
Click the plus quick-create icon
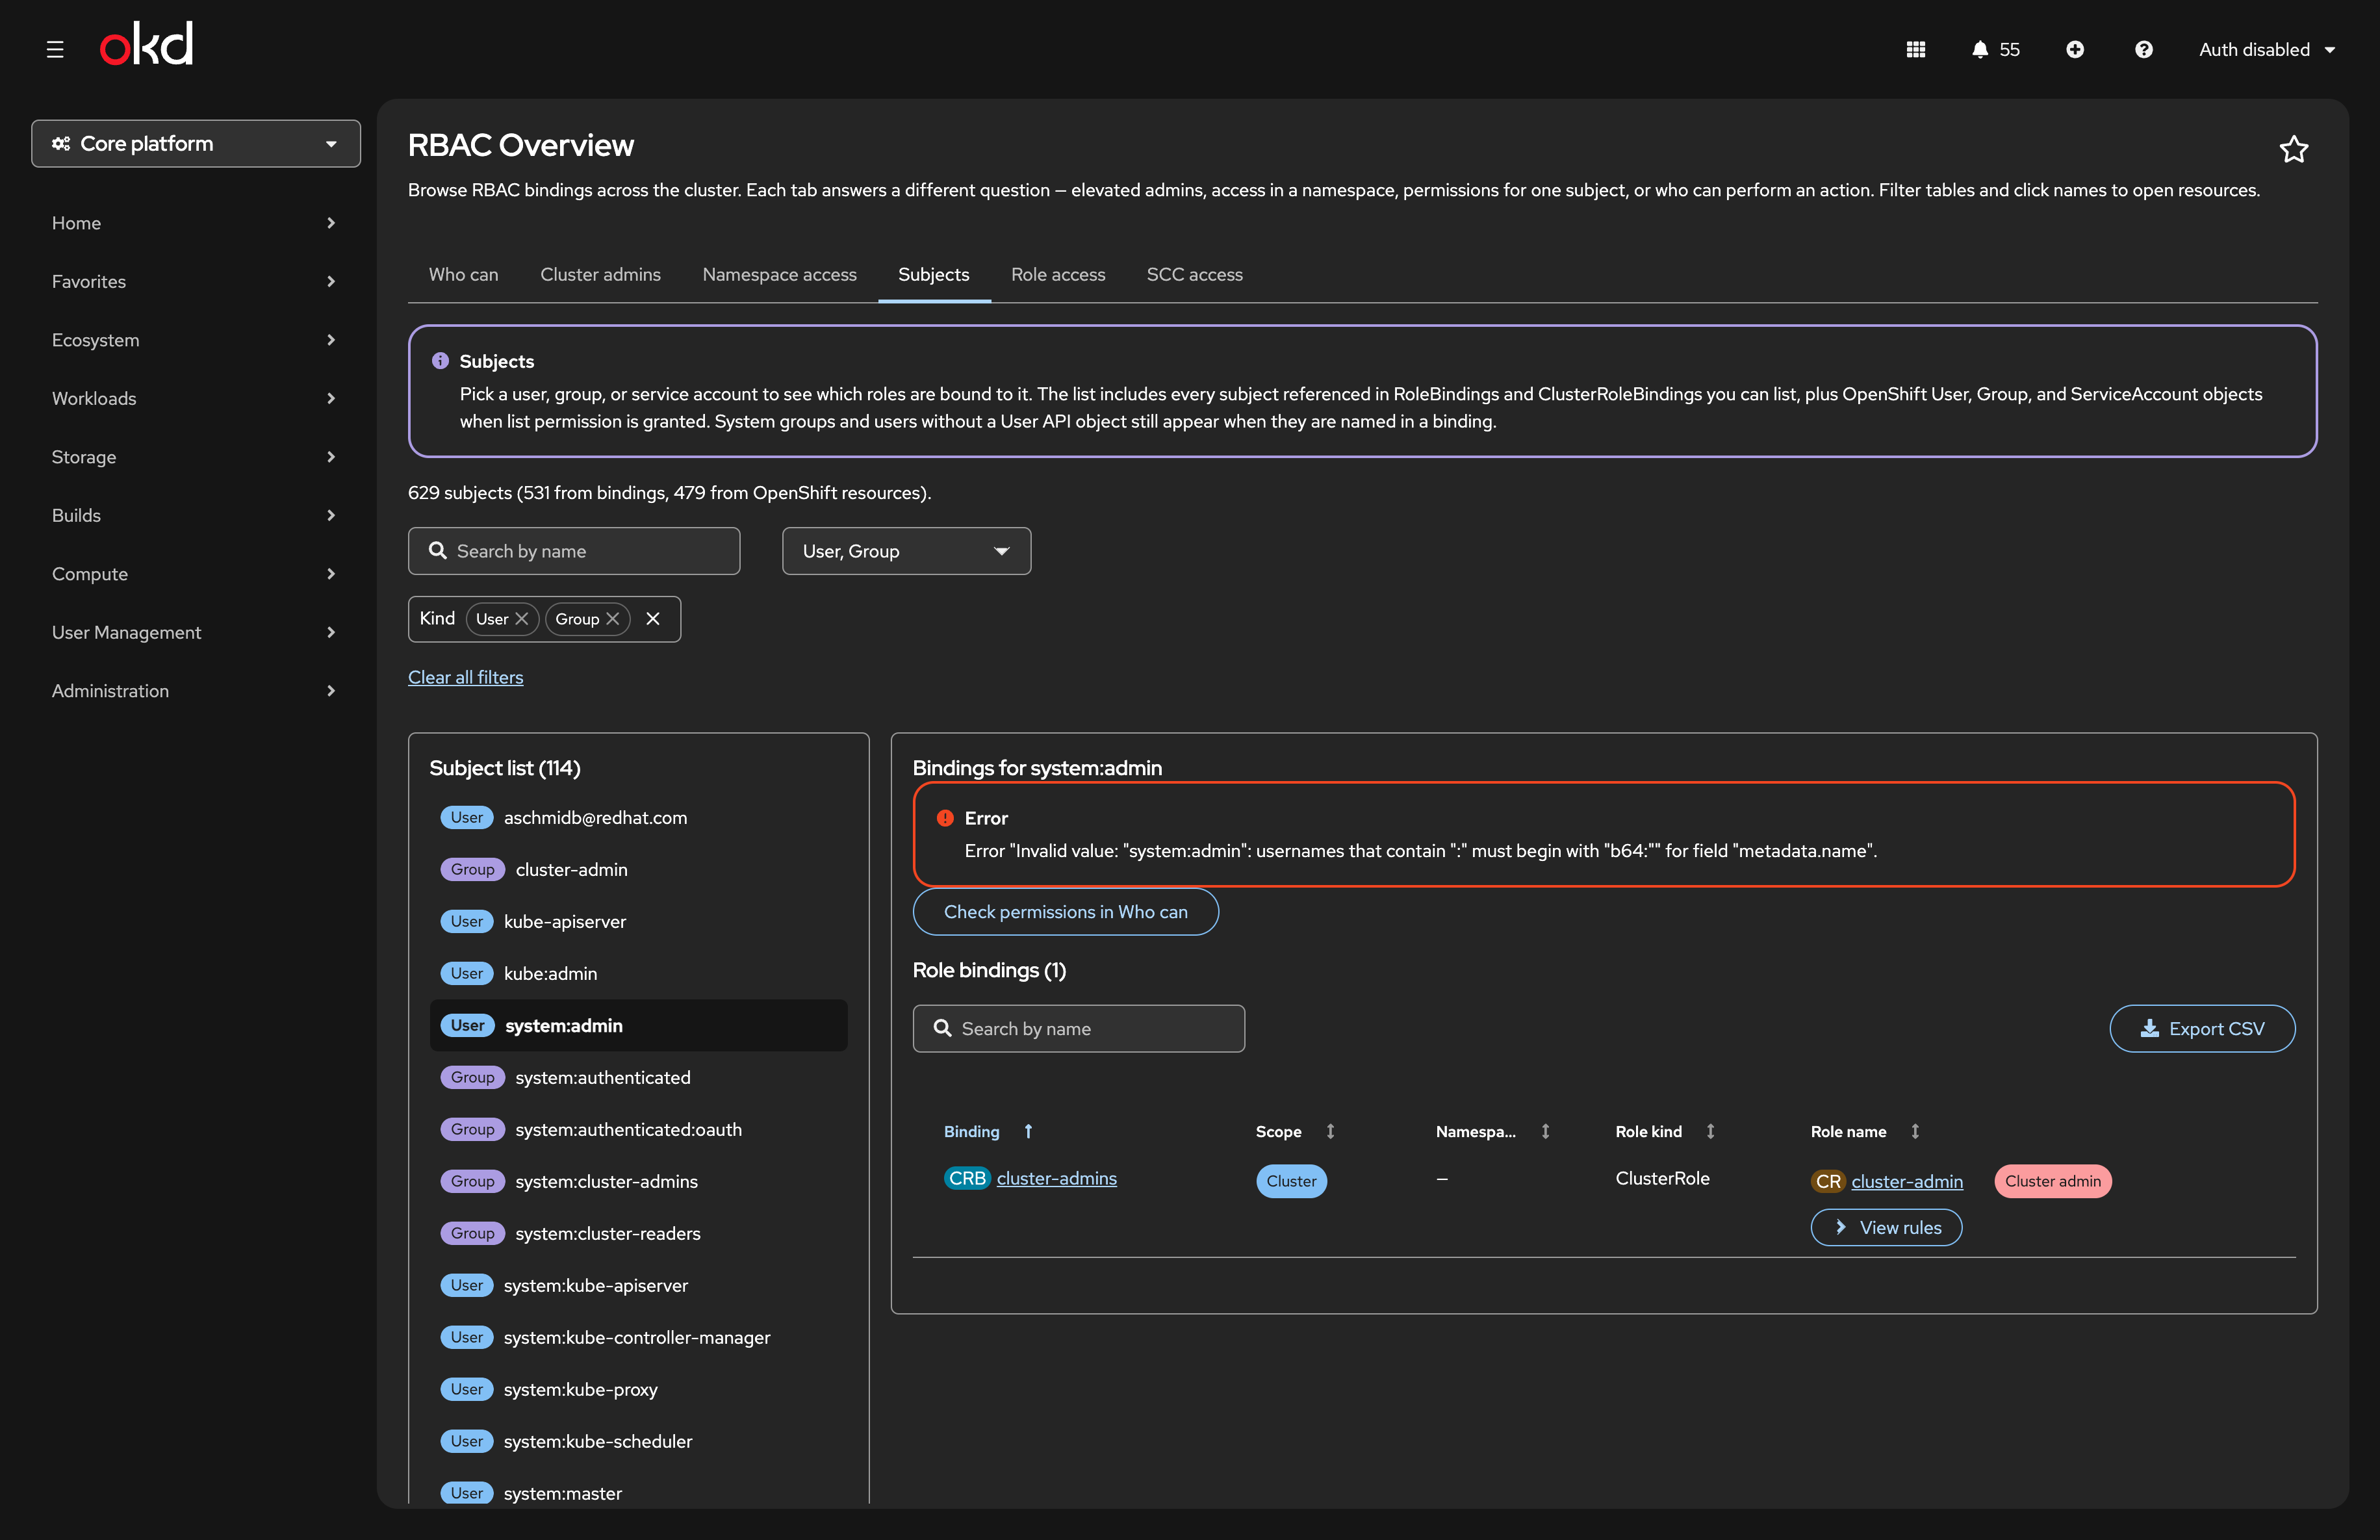pos(2075,49)
